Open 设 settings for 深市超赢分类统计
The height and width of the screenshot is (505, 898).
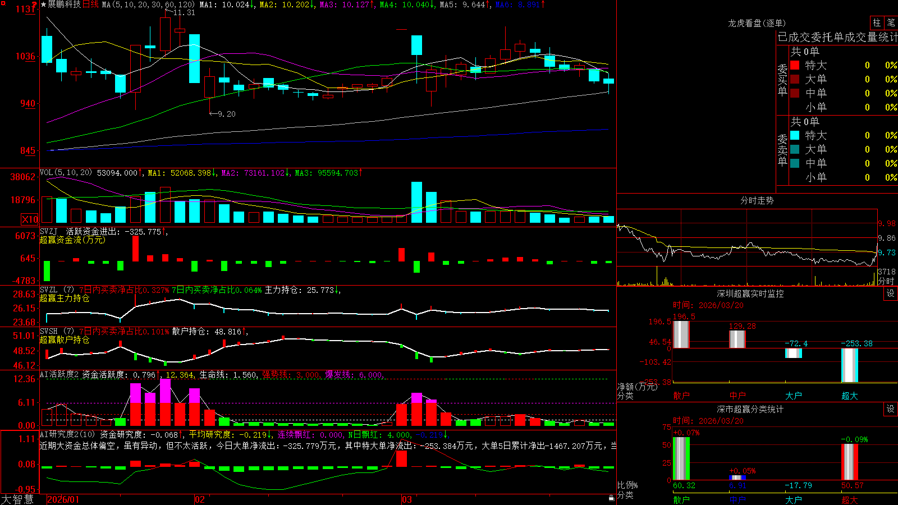(891, 409)
